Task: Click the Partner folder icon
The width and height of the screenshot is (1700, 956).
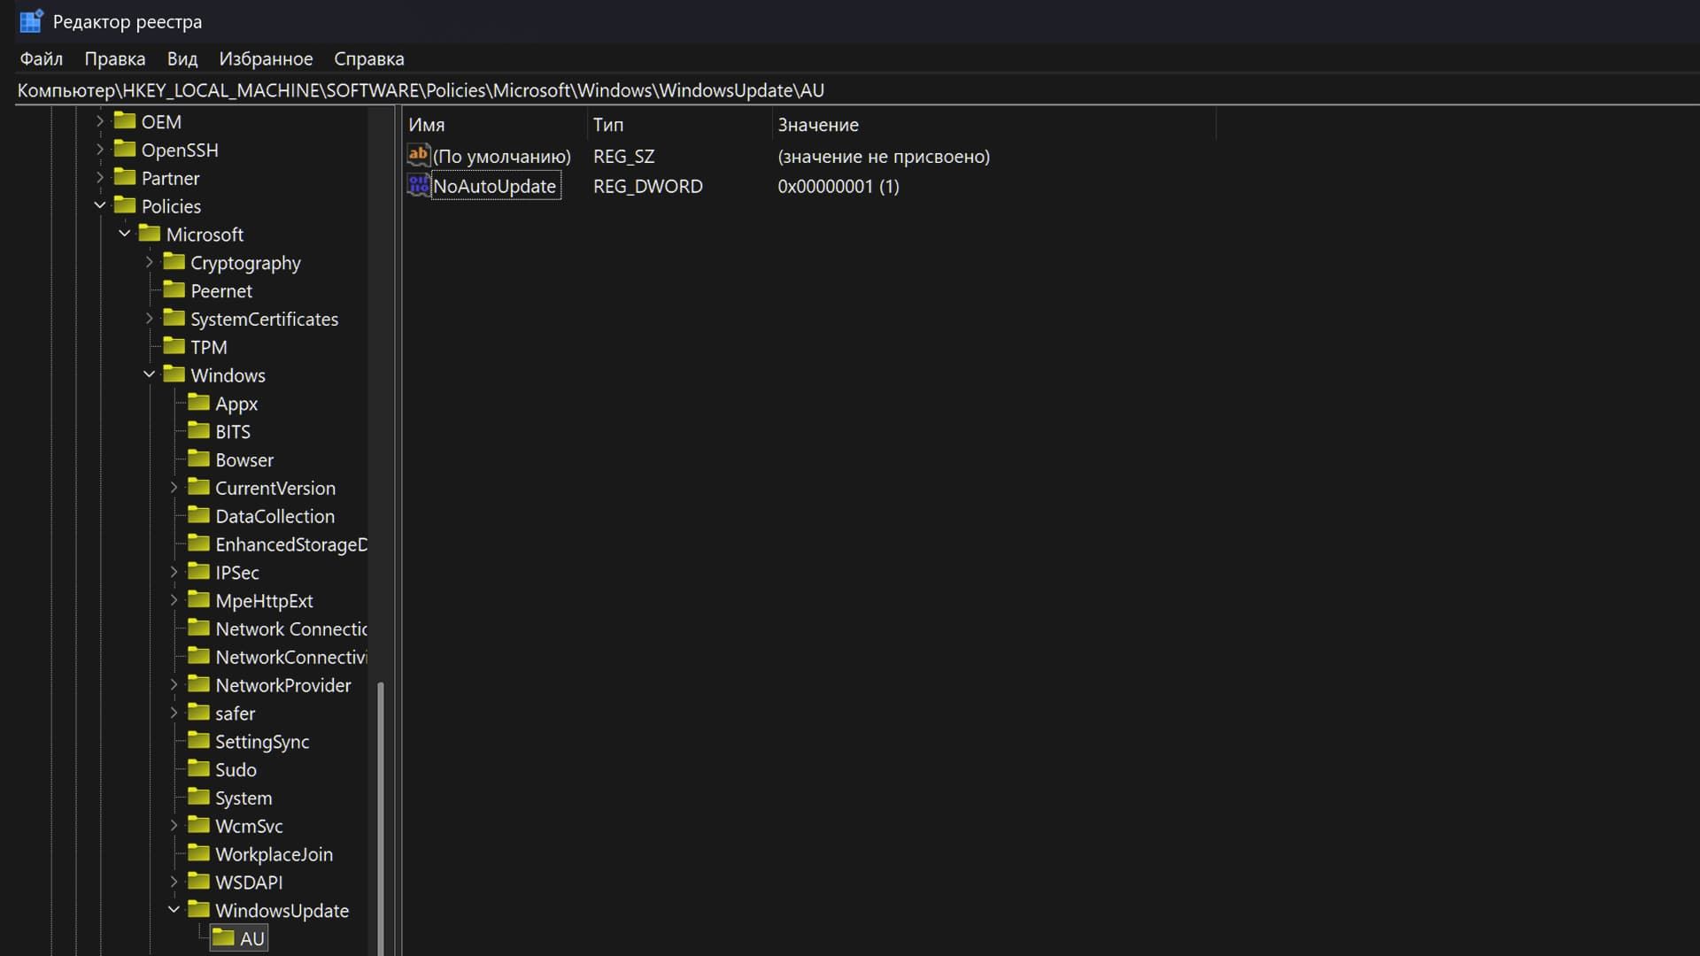Action: point(125,177)
